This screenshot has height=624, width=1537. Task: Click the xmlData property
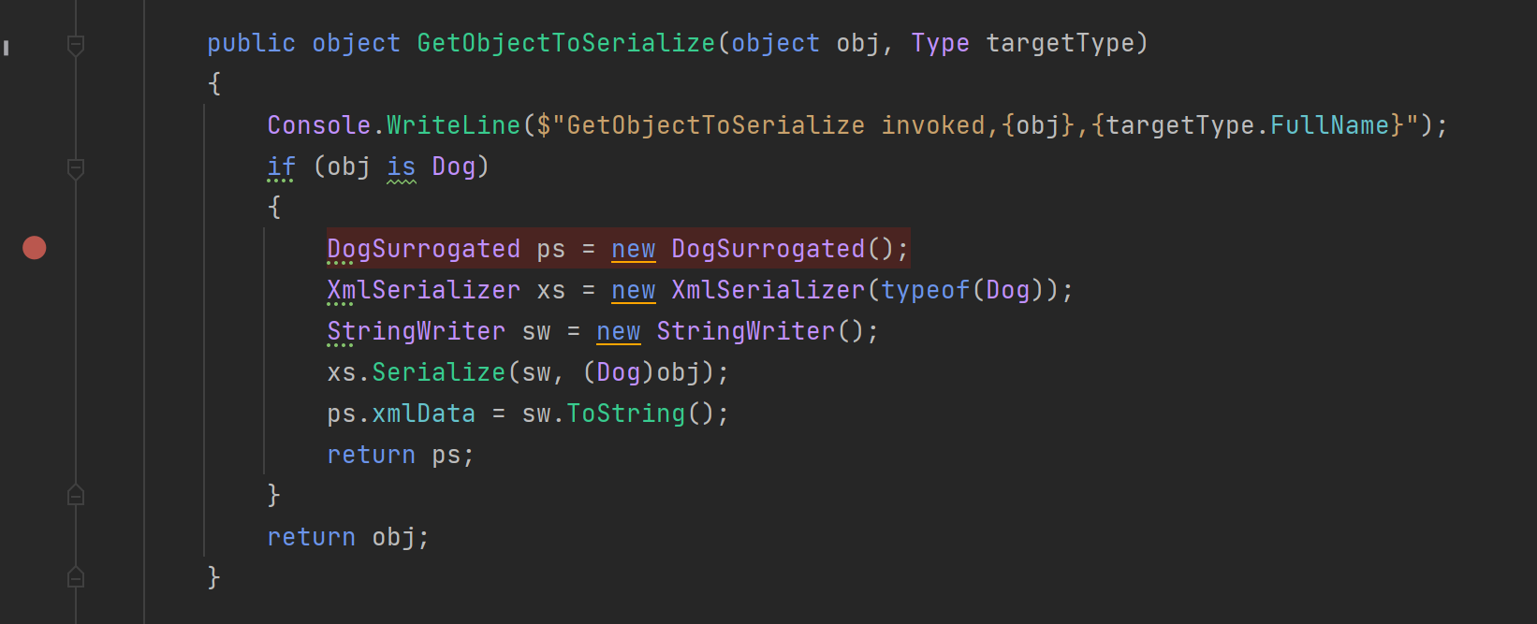pyautogui.click(x=423, y=414)
